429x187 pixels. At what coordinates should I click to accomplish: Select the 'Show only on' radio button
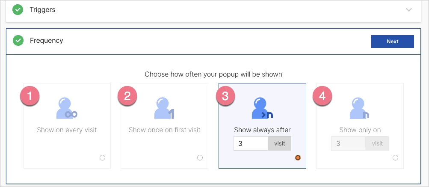395,157
